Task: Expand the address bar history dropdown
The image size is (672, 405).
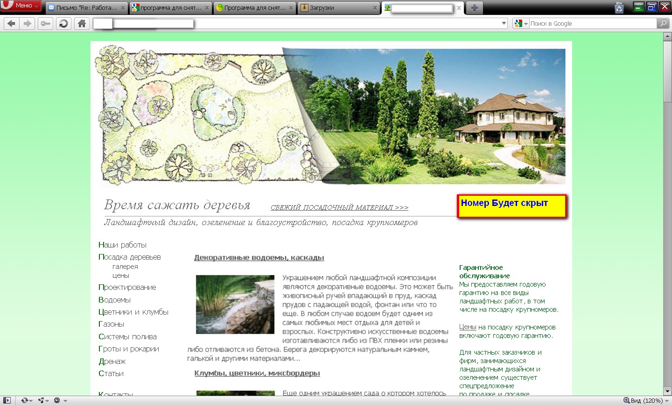Action: click(504, 23)
